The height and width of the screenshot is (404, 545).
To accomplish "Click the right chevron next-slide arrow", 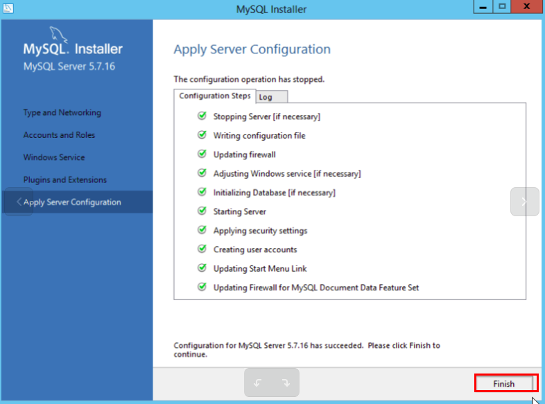I will pyautogui.click(x=524, y=202).
